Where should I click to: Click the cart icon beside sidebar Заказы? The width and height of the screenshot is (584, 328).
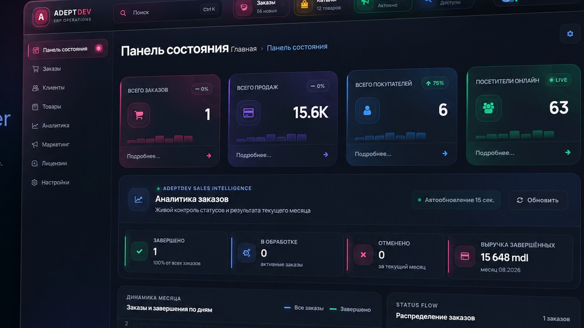(35, 69)
